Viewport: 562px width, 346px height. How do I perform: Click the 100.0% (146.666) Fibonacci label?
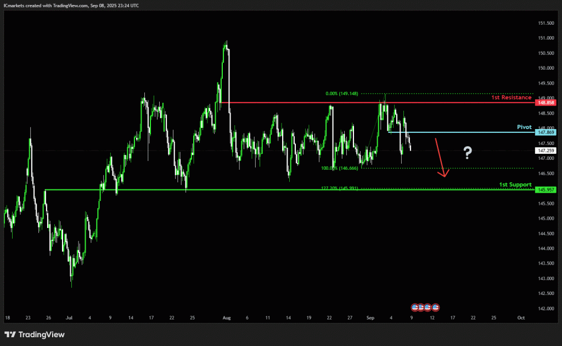point(339,168)
